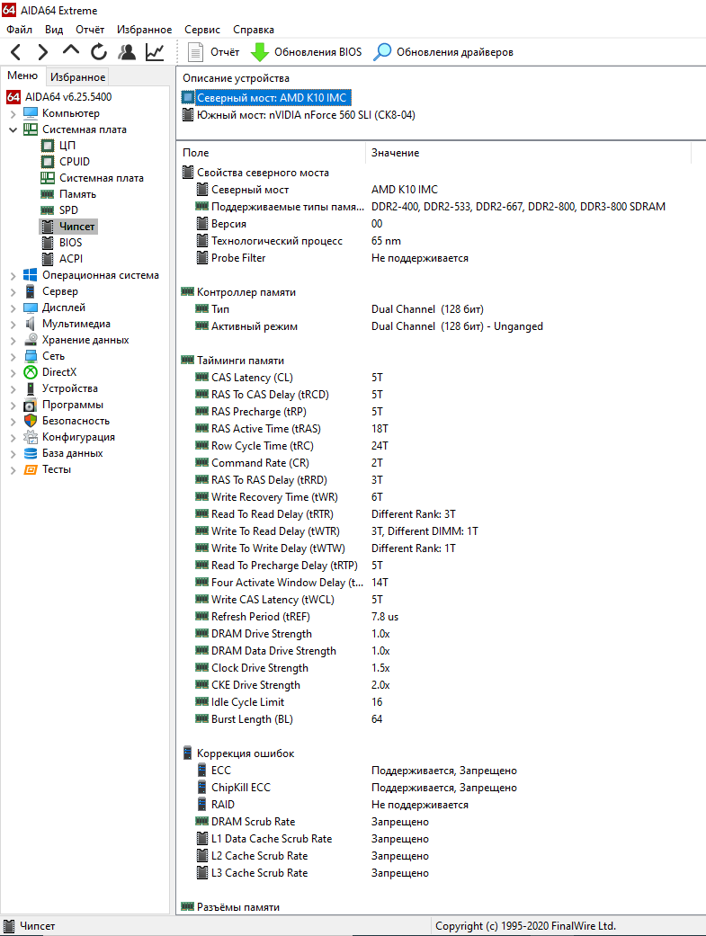Select the Активный режим row
This screenshot has width=706, height=936.
point(441,325)
